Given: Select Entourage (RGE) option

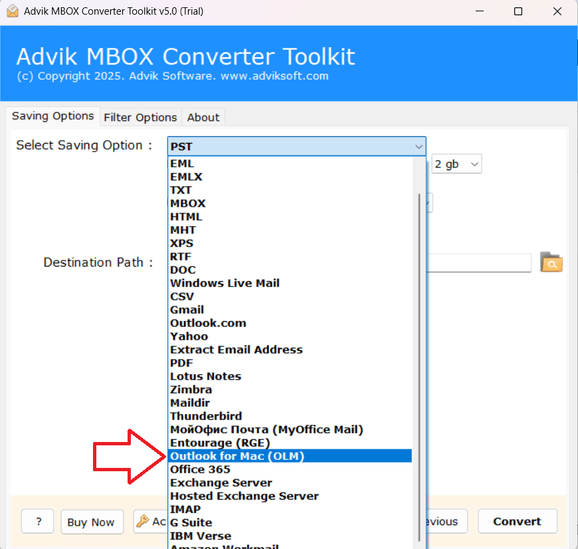Looking at the screenshot, I should tap(290, 443).
